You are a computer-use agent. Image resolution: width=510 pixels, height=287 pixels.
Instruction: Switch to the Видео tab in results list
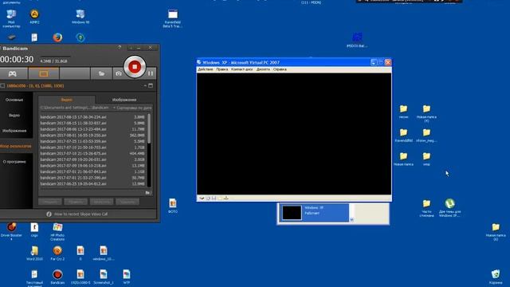67,100
